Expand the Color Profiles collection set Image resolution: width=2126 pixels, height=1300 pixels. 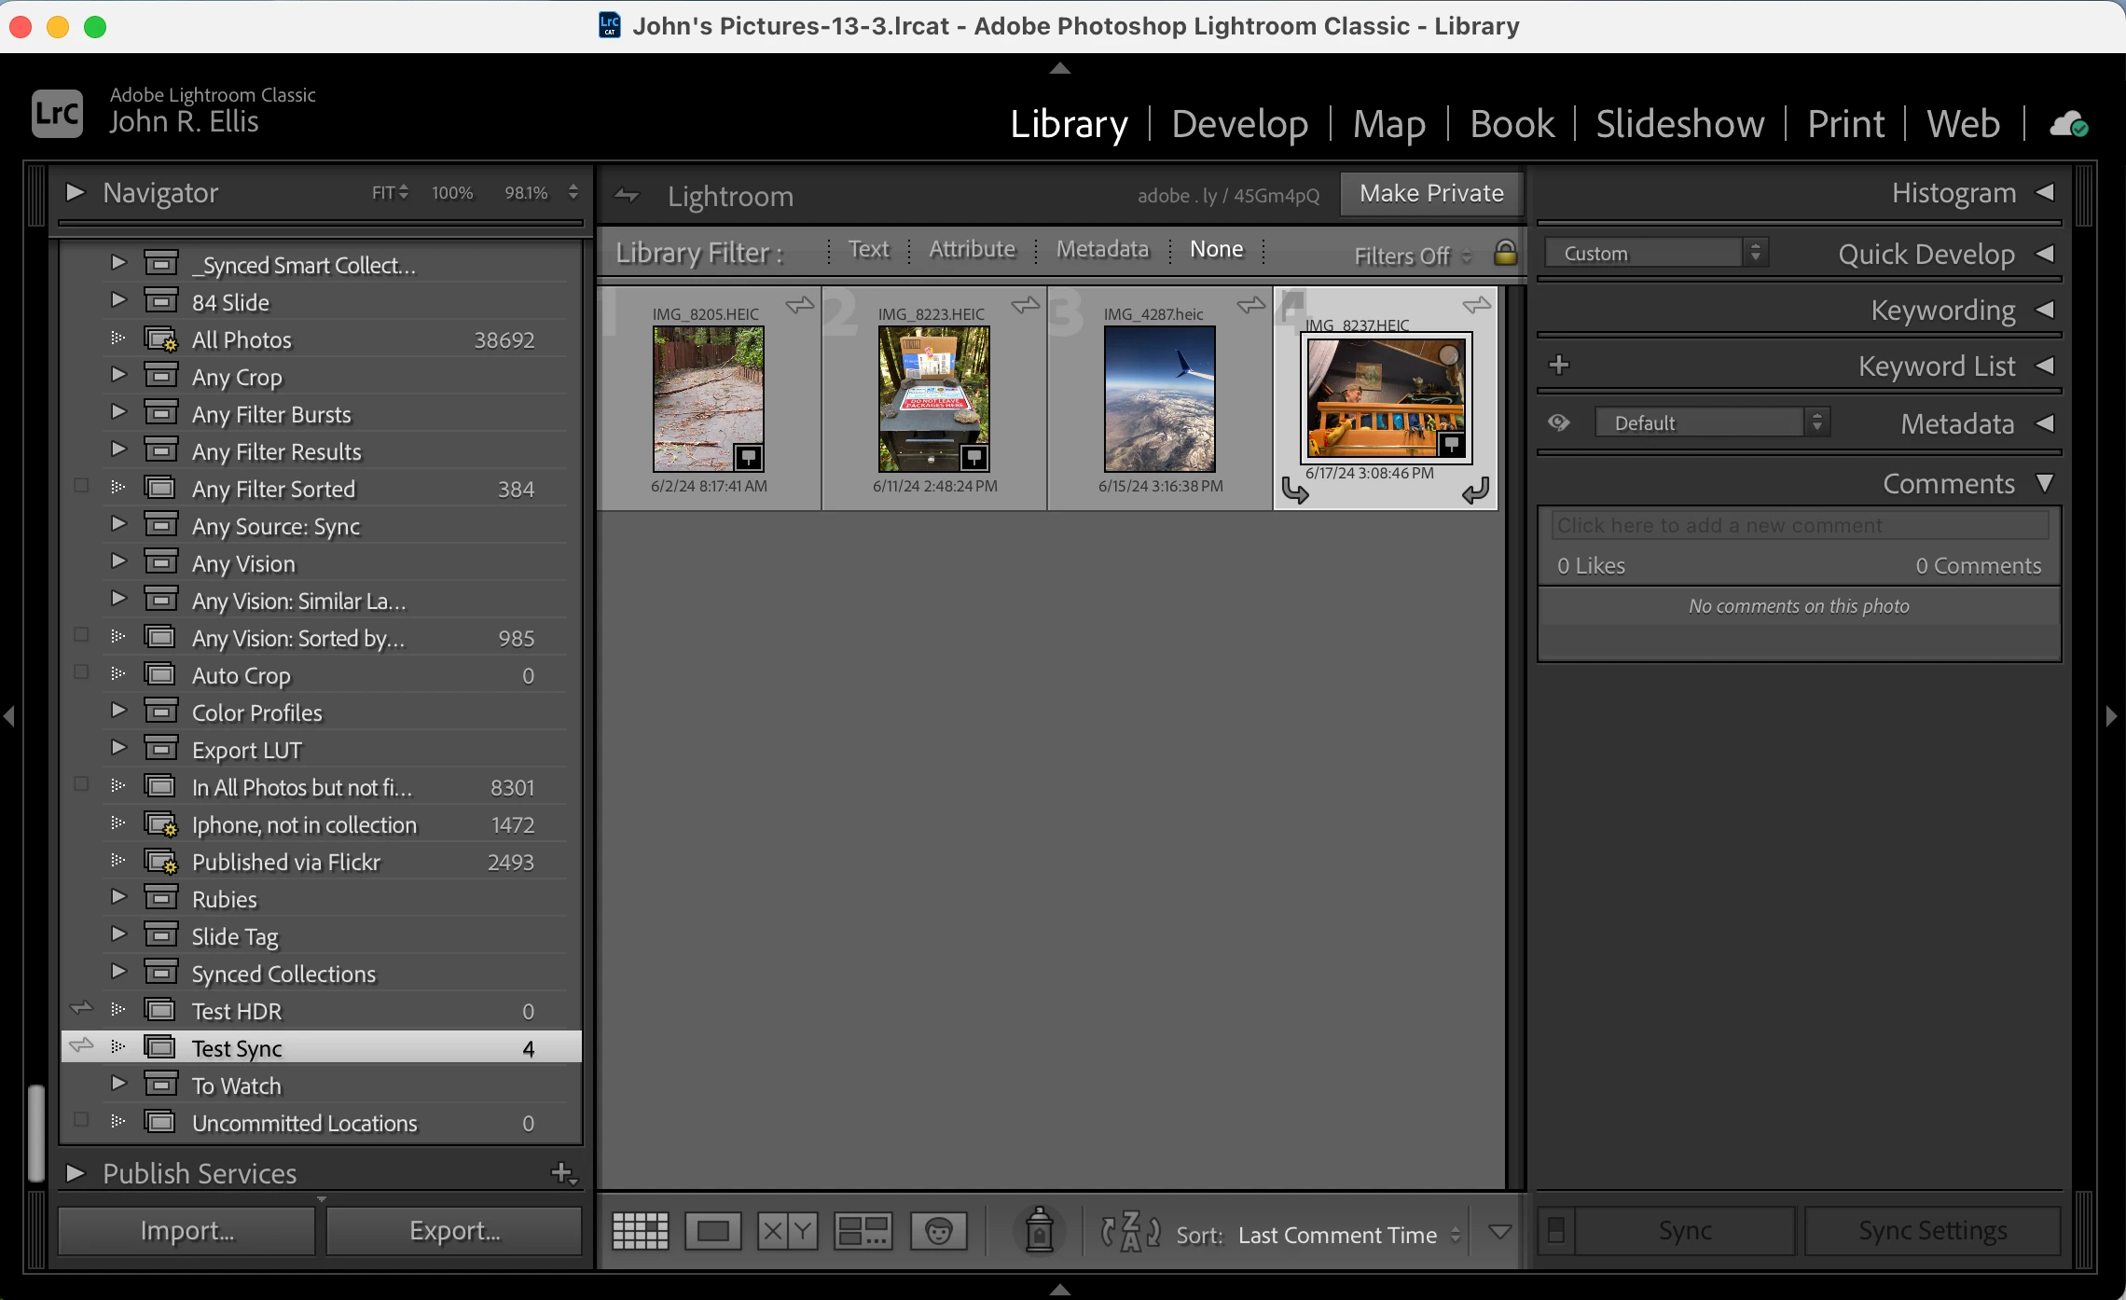118,711
